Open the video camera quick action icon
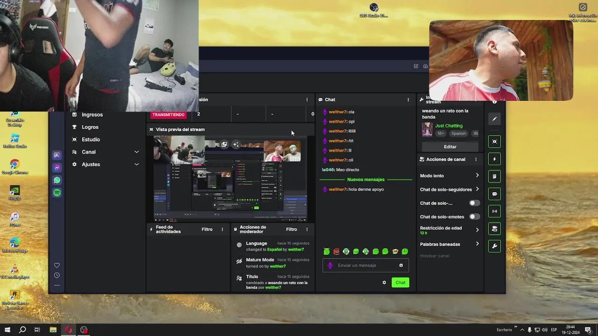The width and height of the screenshot is (598, 336). point(494,229)
